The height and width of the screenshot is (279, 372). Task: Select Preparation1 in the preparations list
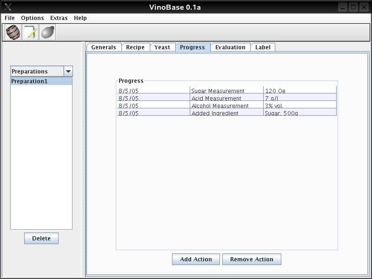tap(41, 81)
